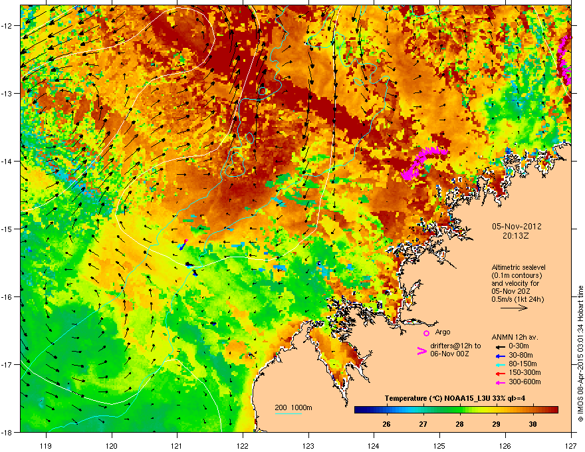This screenshot has height=452, width=585.
Task: Click the colorbar tick label 30
Action: point(532,424)
